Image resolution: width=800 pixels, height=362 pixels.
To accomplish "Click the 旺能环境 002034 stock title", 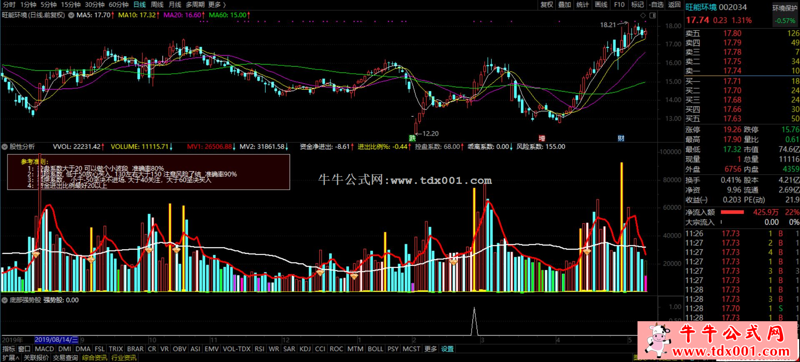I will coord(716,7).
